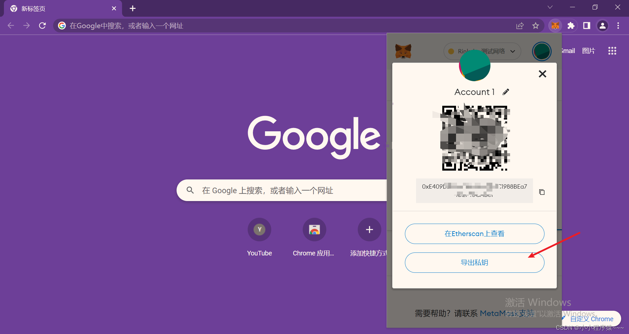
Task: Click the search magnifier icon
Action: click(190, 190)
